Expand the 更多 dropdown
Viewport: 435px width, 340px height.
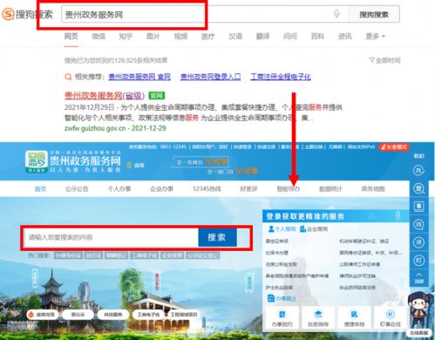(x=375, y=37)
